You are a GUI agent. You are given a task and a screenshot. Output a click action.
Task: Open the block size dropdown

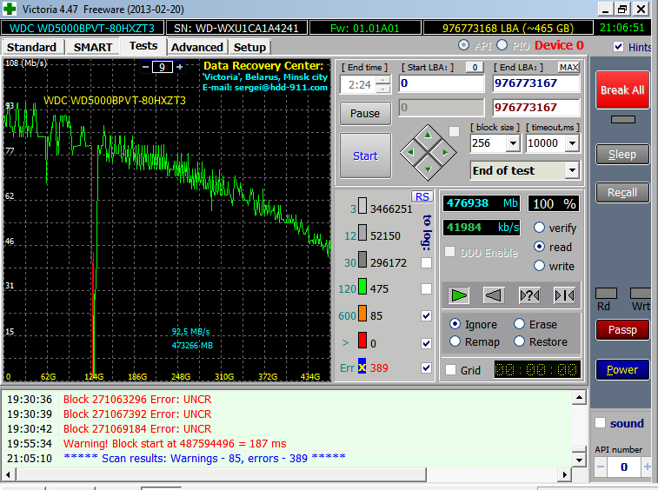pos(512,143)
